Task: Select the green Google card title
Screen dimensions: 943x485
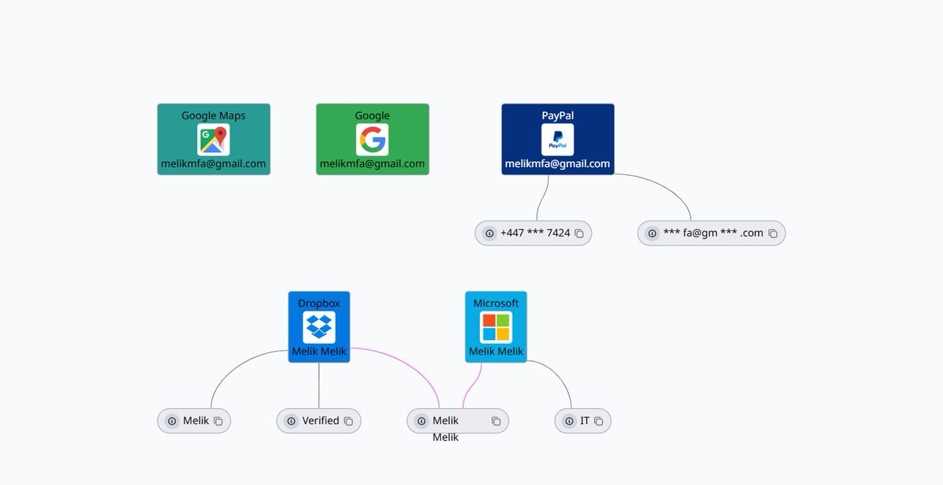Action: [x=372, y=115]
